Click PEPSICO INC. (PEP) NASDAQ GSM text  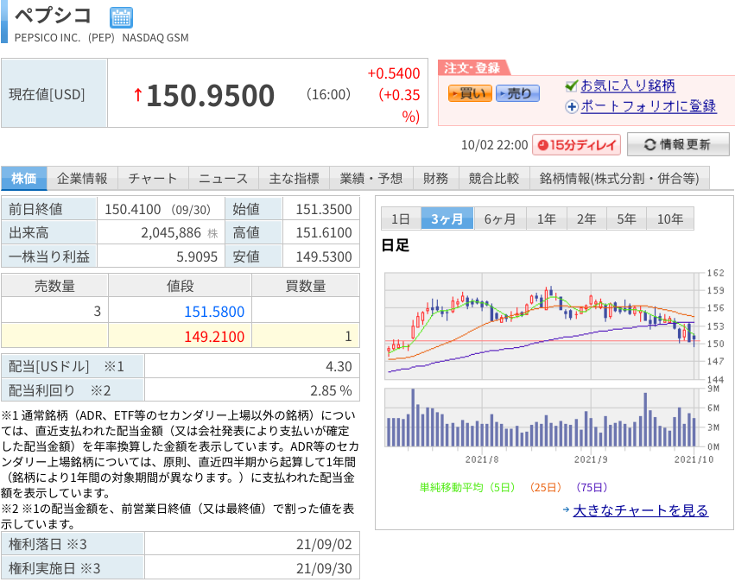[x=102, y=38]
